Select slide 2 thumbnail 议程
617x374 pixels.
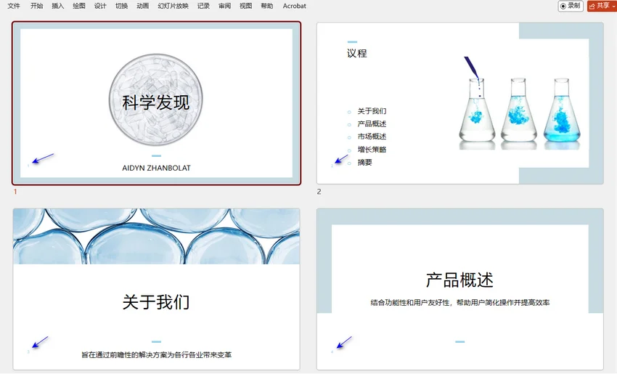pos(460,103)
